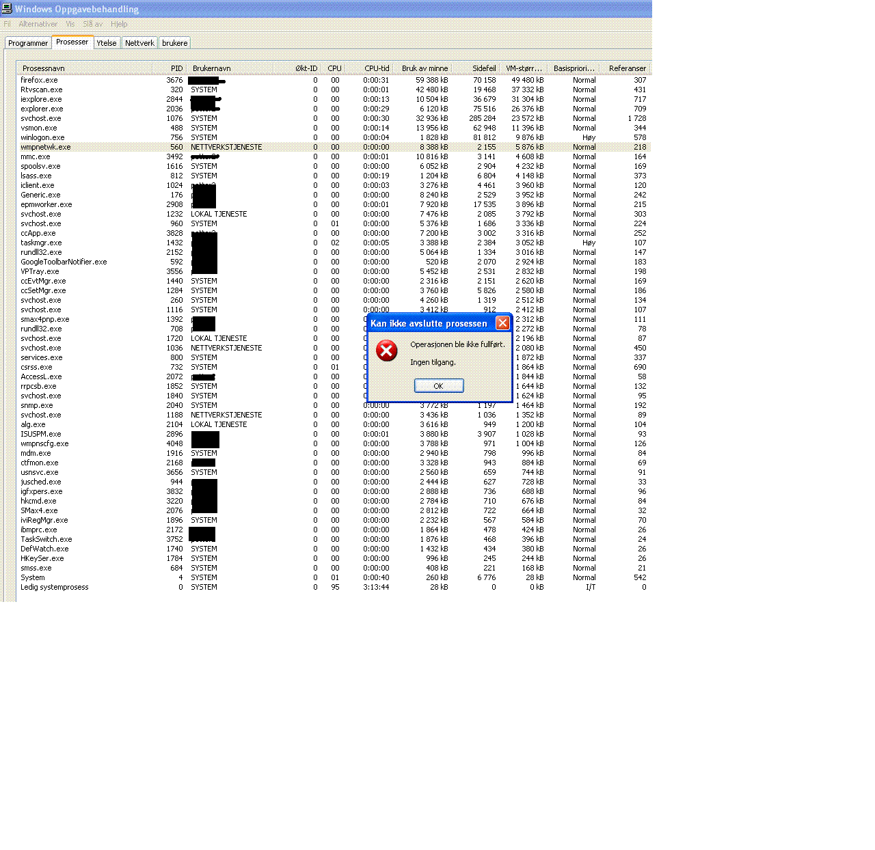Close the 'Kan ikke avslutte prosessen' dialog
This screenshot has height=850, width=875.
coord(502,323)
